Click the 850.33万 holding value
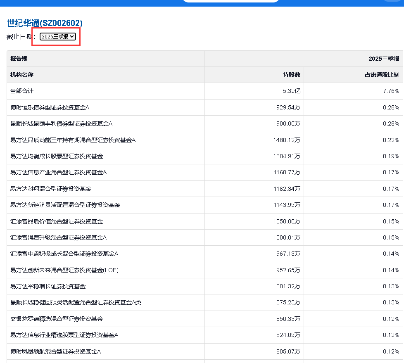 288,319
